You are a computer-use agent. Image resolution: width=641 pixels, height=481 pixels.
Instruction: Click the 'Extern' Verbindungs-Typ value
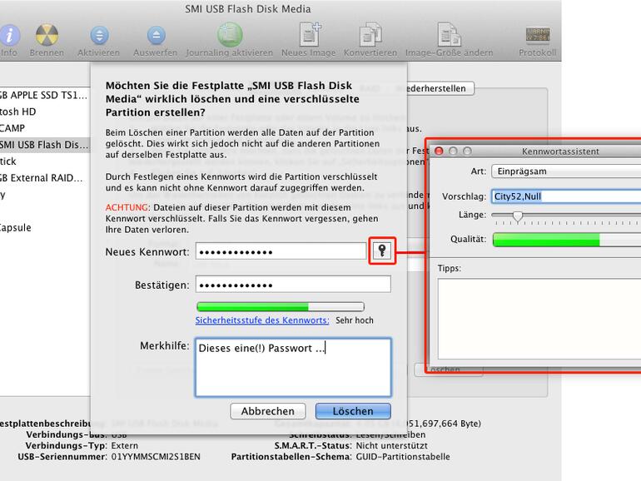(x=125, y=445)
